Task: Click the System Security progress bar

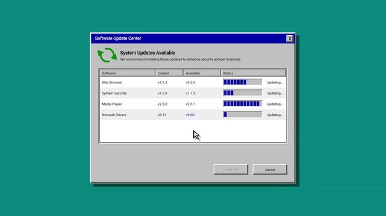Action: 243,93
